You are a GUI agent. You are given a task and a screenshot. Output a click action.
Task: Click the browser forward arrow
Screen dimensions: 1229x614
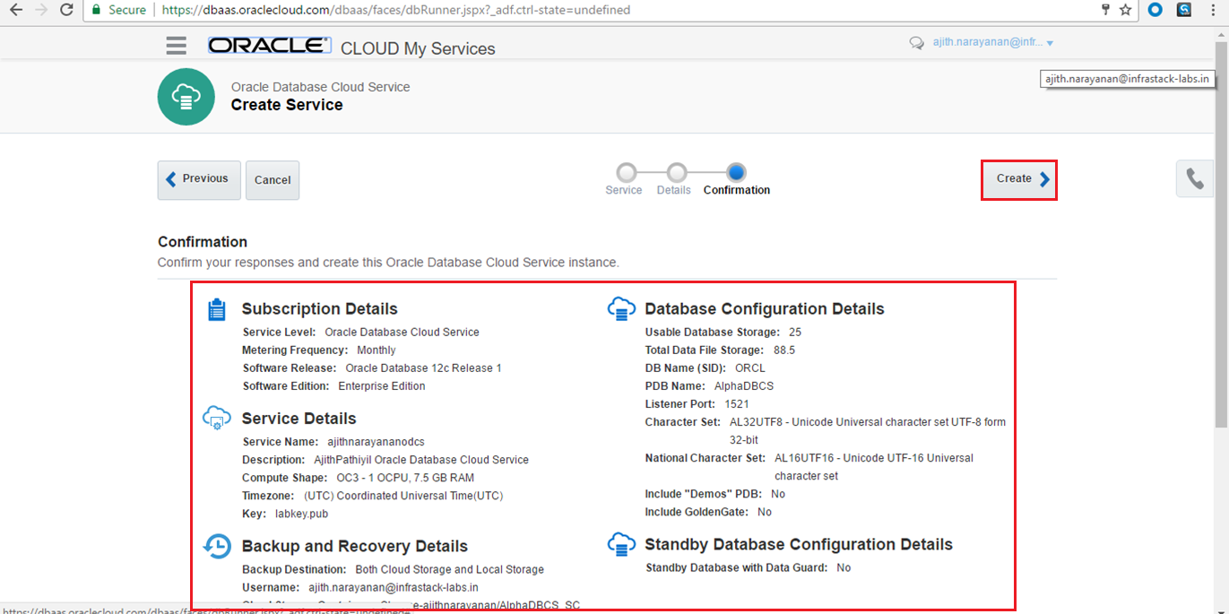tap(40, 10)
